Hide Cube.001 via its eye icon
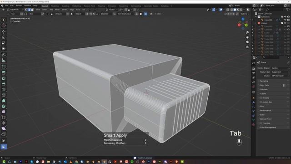 (x=285, y=20)
